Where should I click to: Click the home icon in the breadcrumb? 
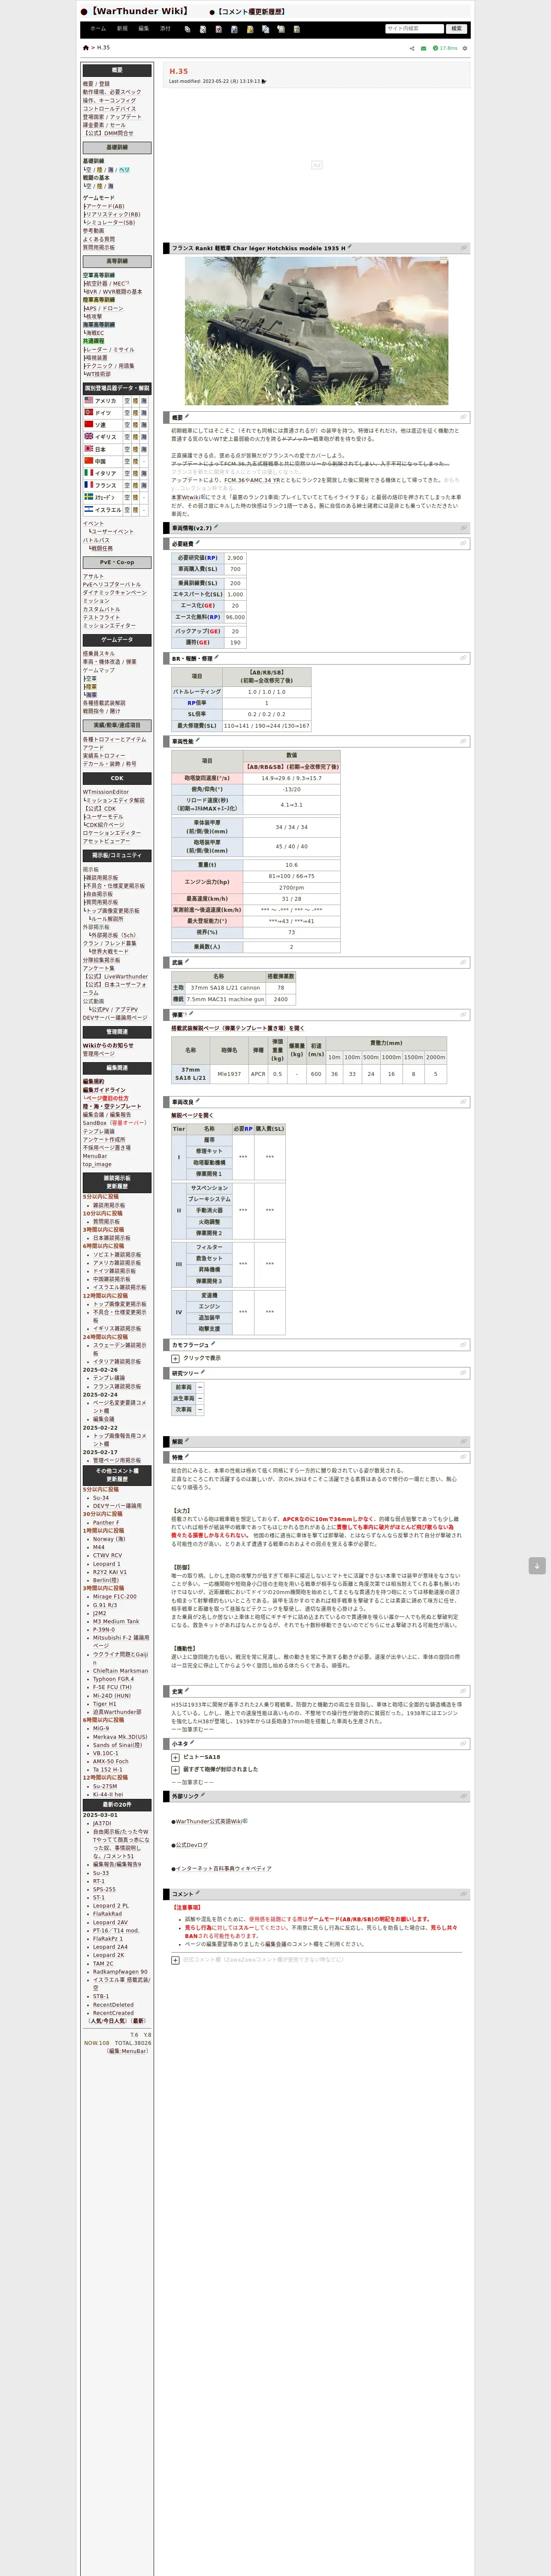coord(86,48)
